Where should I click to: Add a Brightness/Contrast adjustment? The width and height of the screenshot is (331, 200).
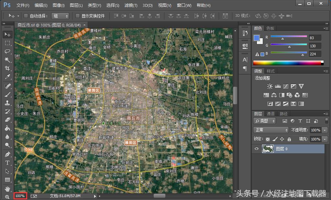pyautogui.click(x=270, y=86)
